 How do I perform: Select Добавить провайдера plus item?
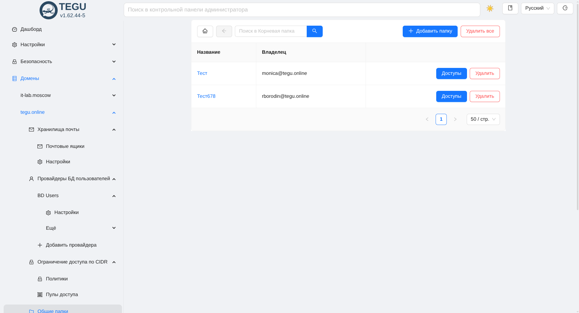point(71,245)
